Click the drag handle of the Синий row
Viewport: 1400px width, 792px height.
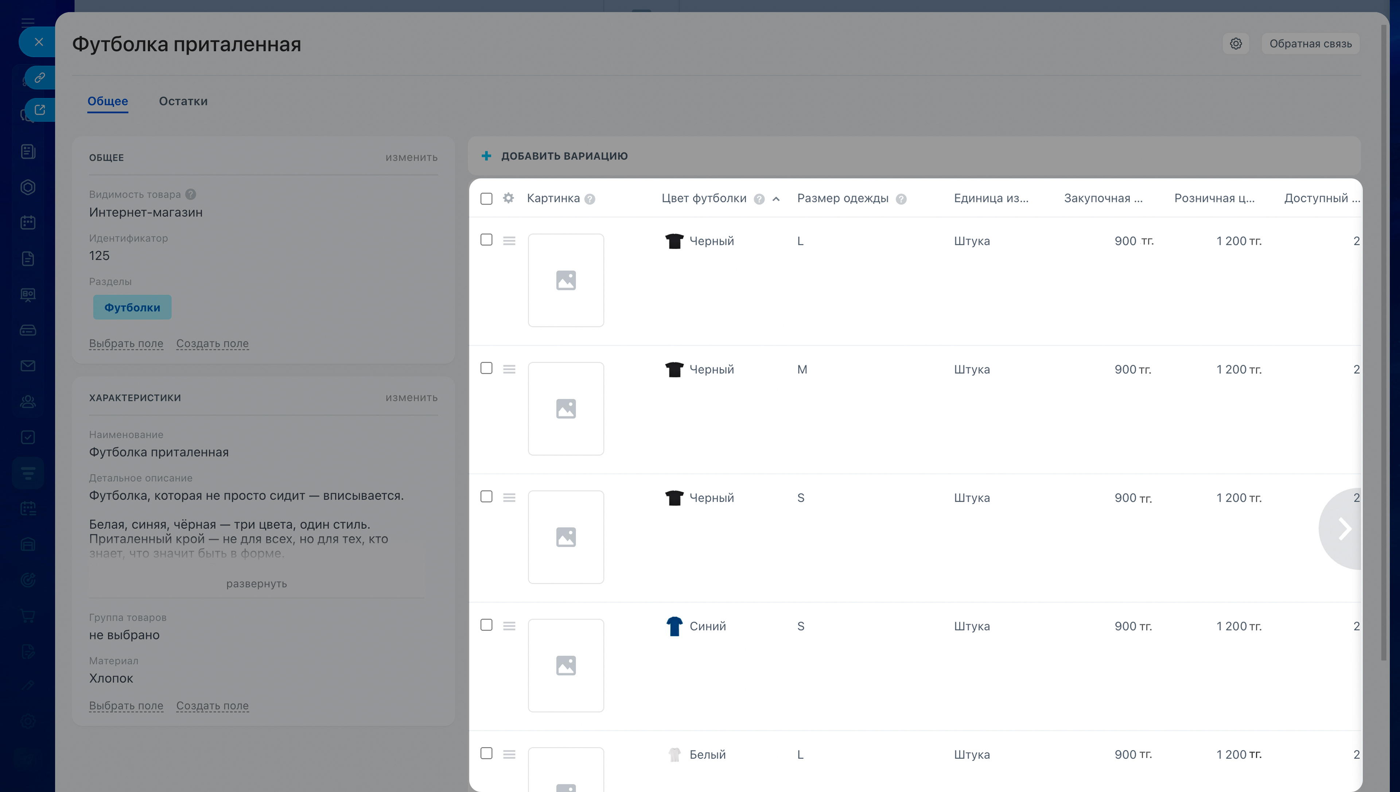coord(509,626)
